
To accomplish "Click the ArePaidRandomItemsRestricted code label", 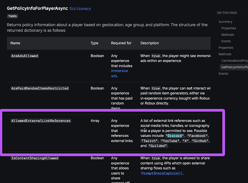I will click(x=40, y=88).
